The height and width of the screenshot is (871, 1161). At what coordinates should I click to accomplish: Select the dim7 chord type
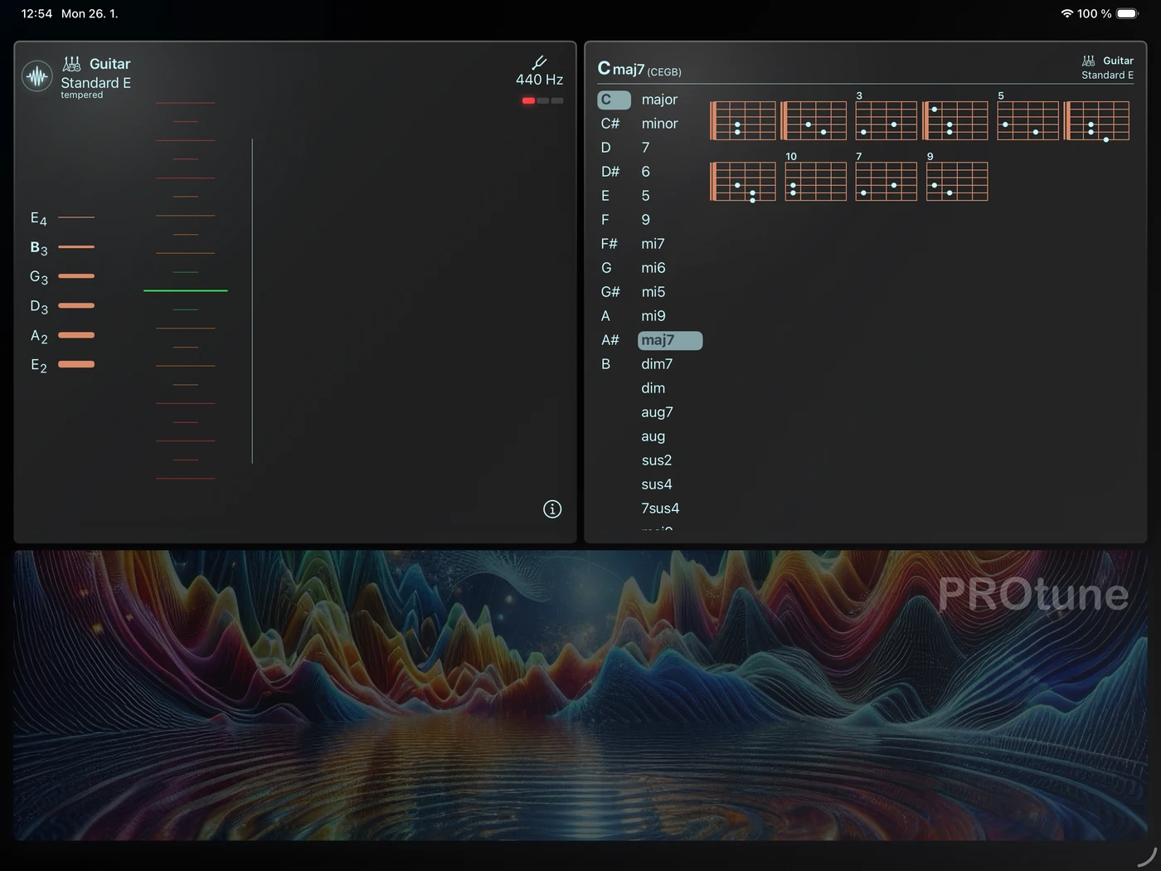(657, 364)
